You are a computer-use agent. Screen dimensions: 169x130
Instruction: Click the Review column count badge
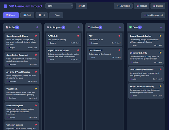pos(100,27)
